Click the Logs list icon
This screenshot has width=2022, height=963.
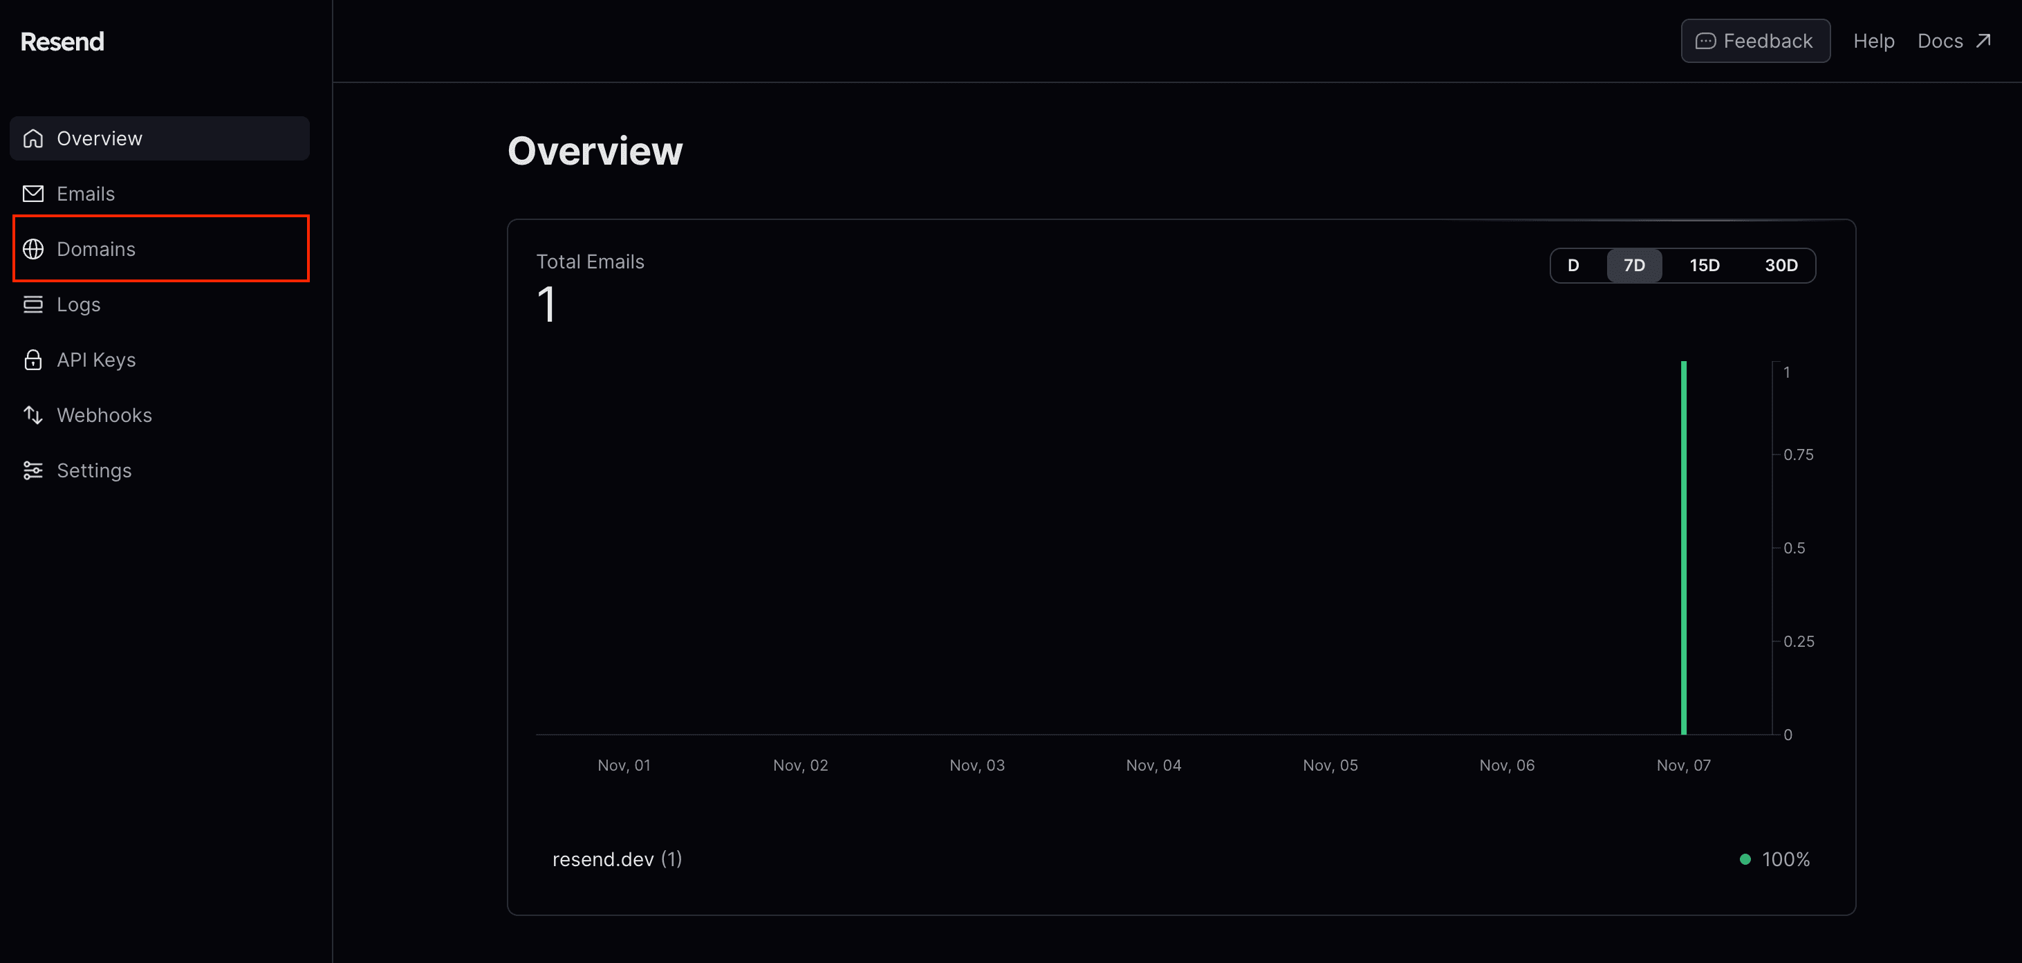[x=33, y=304]
